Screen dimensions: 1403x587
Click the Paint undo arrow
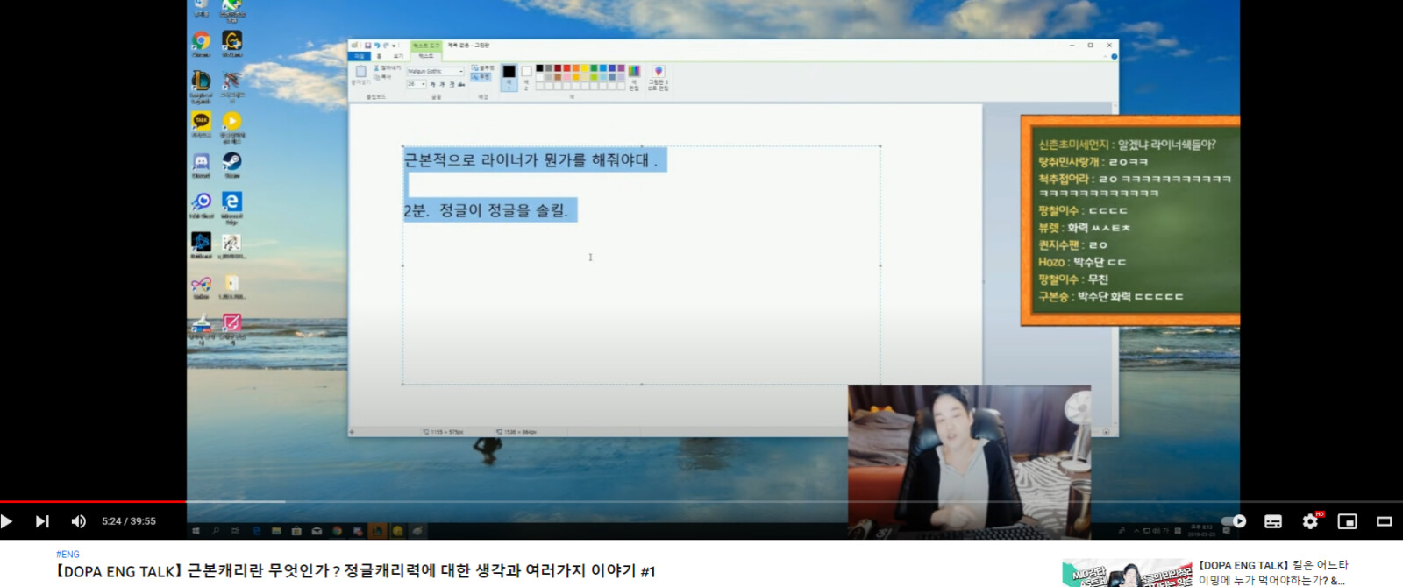click(x=377, y=46)
